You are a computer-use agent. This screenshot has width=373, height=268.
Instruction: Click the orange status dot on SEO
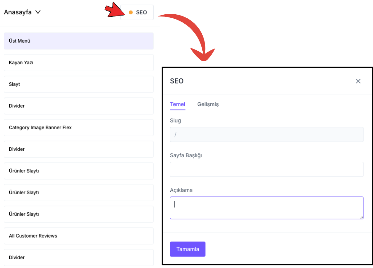click(131, 12)
